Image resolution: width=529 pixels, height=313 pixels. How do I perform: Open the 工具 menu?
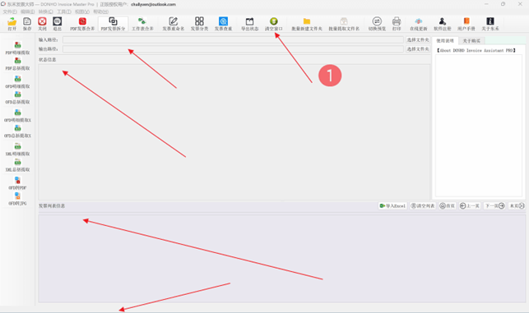[64, 12]
